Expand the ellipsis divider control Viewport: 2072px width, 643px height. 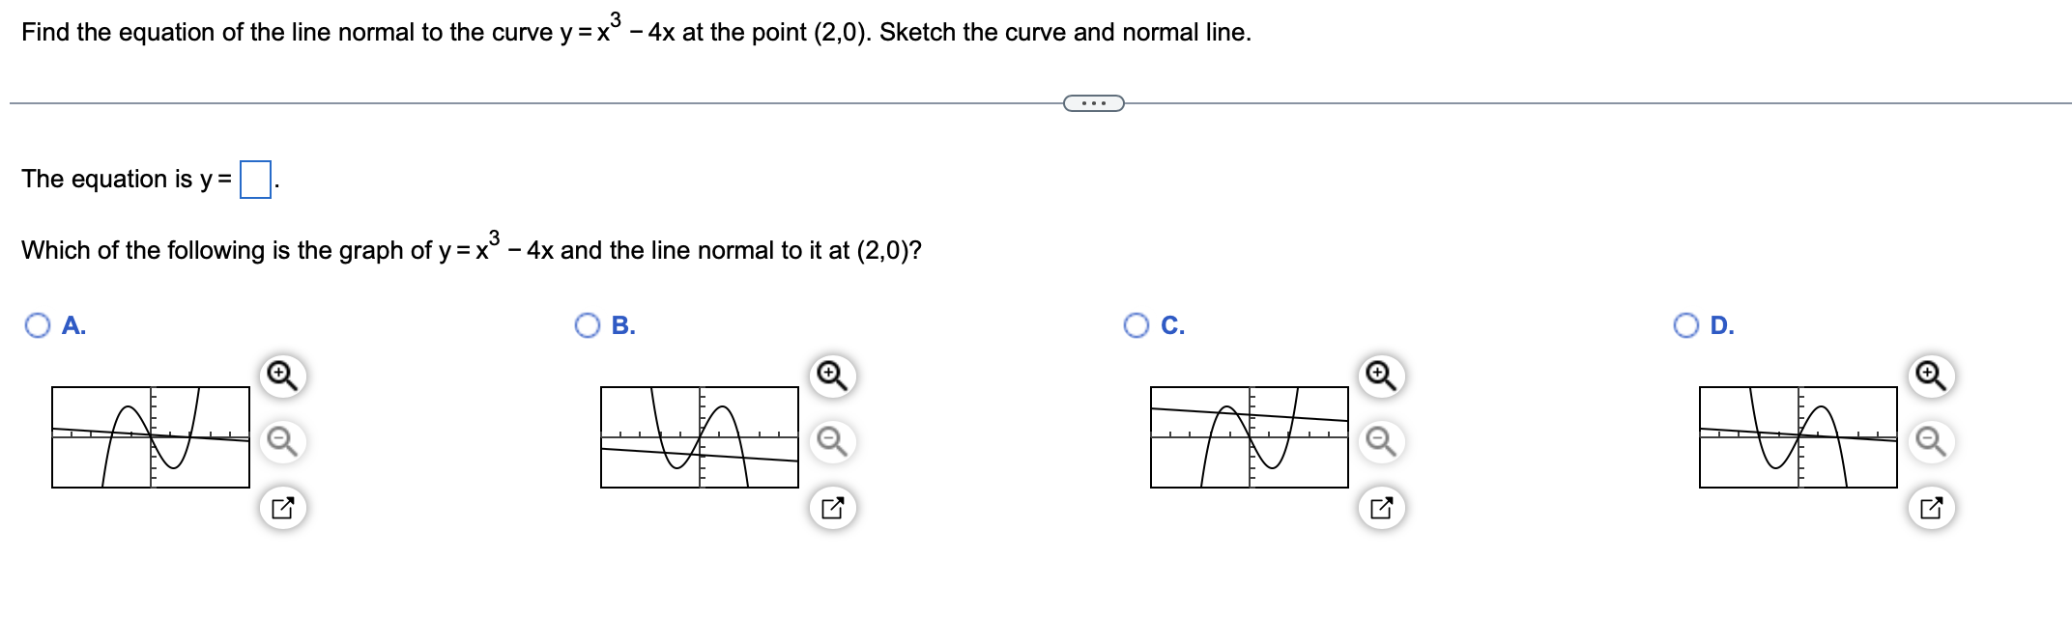pos(1093,100)
